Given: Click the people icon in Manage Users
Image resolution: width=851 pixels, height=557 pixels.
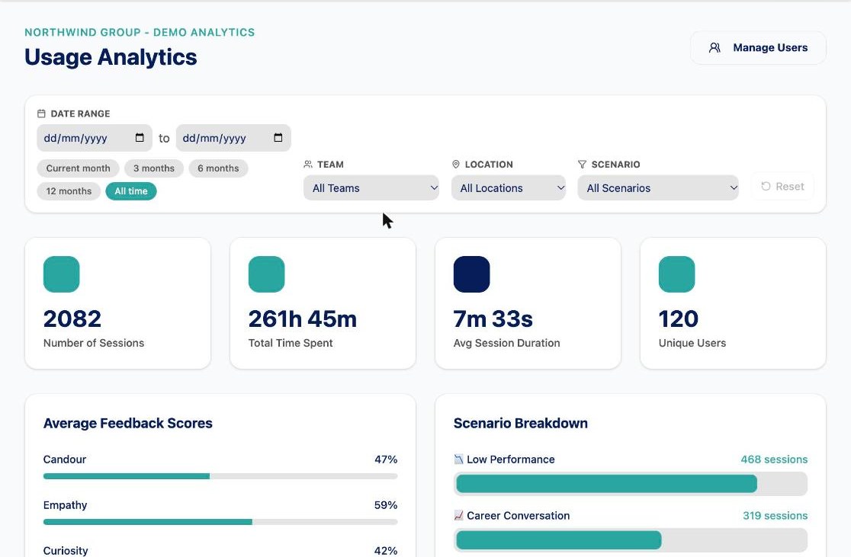Looking at the screenshot, I should (x=715, y=48).
